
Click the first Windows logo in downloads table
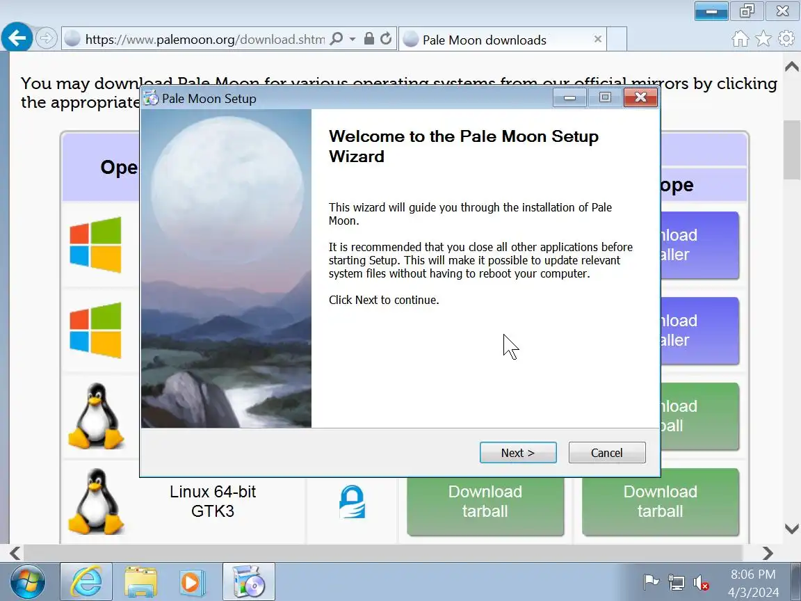pos(95,245)
